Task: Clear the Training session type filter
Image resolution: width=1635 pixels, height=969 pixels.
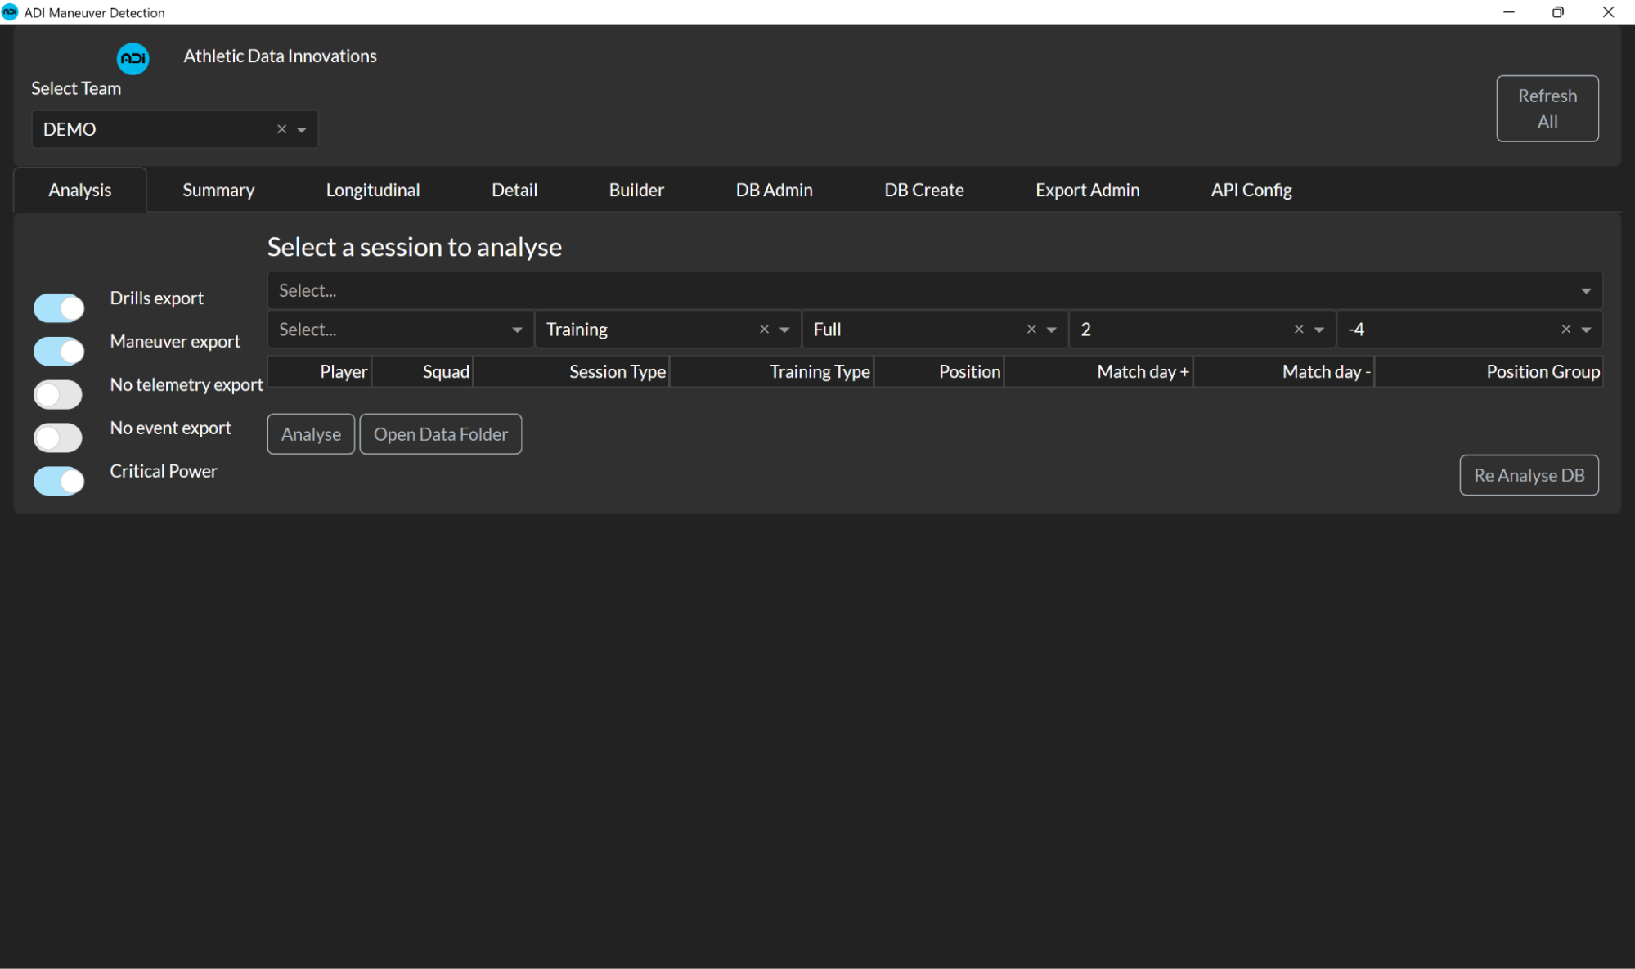Action: pyautogui.click(x=764, y=330)
